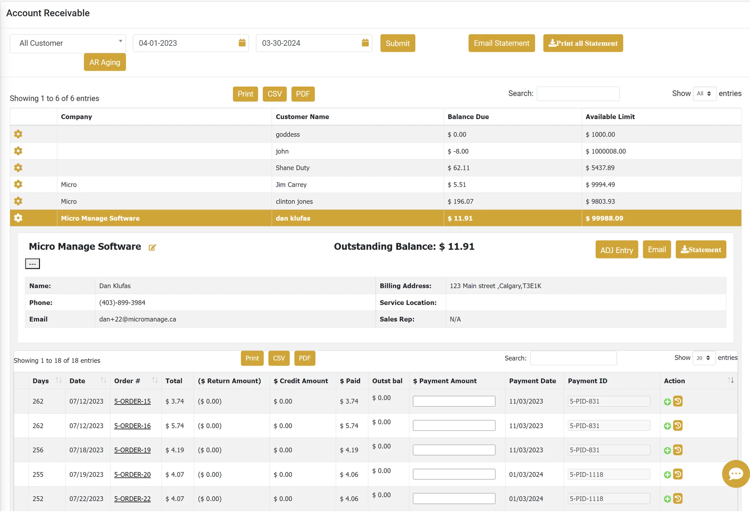Click gear icon in Shane Duty row
Screen dimensions: 750x513
click(x=18, y=168)
